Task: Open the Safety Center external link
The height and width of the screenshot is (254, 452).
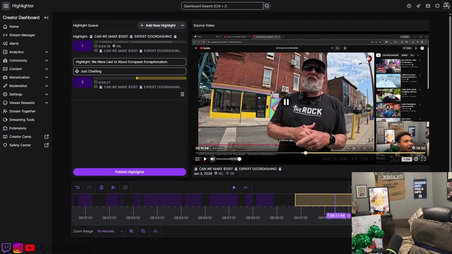Action: click(x=26, y=145)
